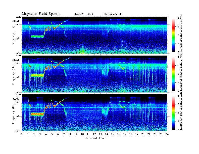199x154 pixels.
Task: Click the hour tick label "18" on time axis
Action: coord(131,134)
